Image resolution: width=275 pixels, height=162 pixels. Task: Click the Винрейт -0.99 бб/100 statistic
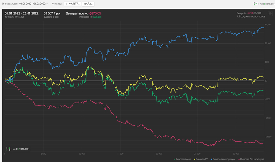pos(249,13)
